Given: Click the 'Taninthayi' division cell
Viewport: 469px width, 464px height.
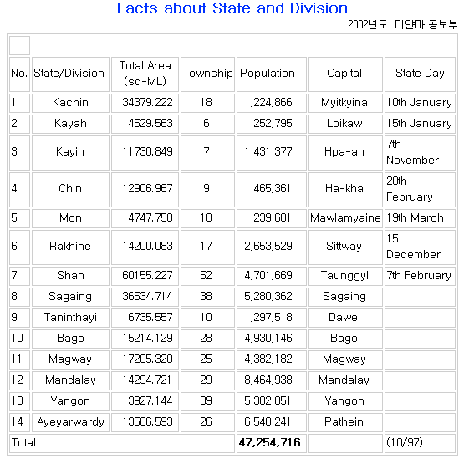Looking at the screenshot, I should coord(70,318).
